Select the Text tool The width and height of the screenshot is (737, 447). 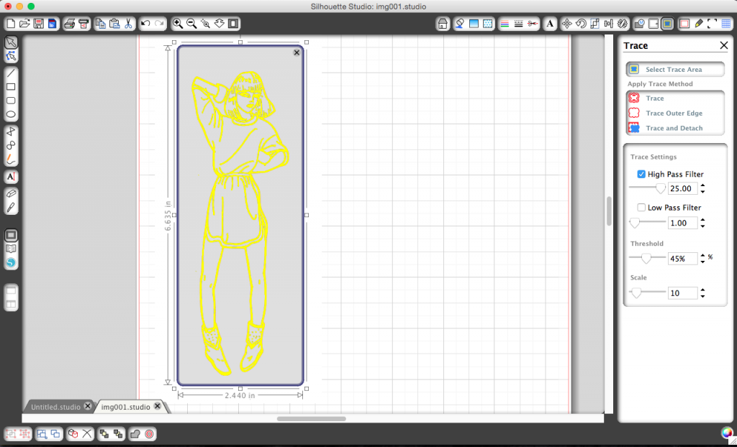11,177
